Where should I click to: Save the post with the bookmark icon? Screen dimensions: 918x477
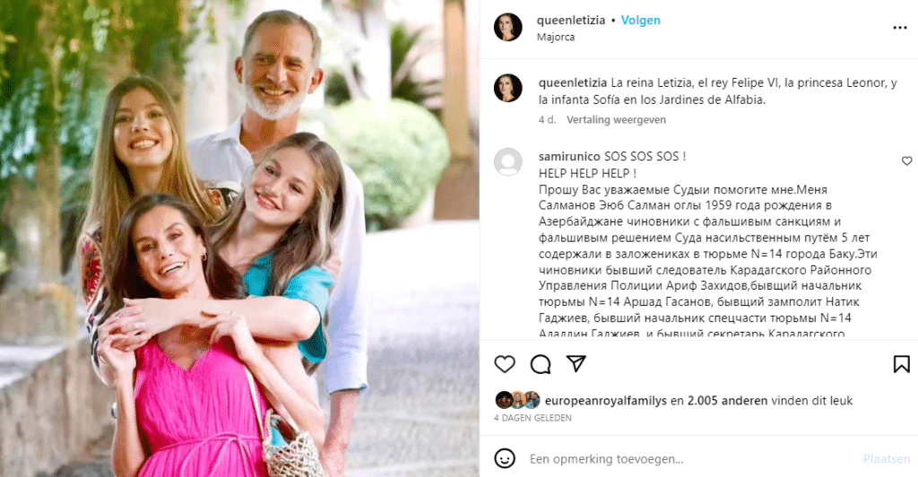point(902,364)
